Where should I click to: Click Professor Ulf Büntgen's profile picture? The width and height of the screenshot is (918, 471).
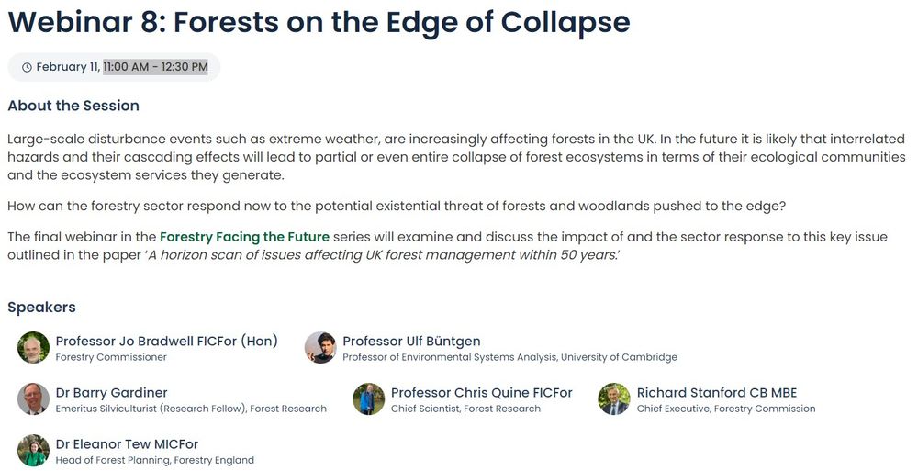[320, 347]
